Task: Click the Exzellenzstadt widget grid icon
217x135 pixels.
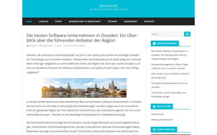Action: (x=154, y=130)
